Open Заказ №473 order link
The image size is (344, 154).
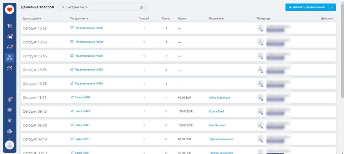pyautogui.click(x=82, y=111)
